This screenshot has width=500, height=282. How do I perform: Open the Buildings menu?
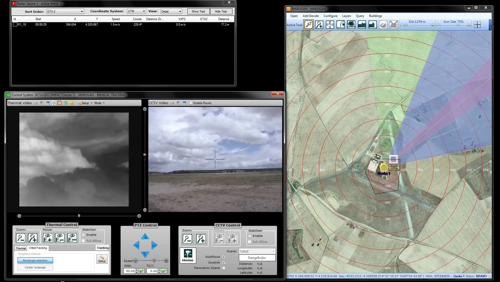[x=375, y=16]
